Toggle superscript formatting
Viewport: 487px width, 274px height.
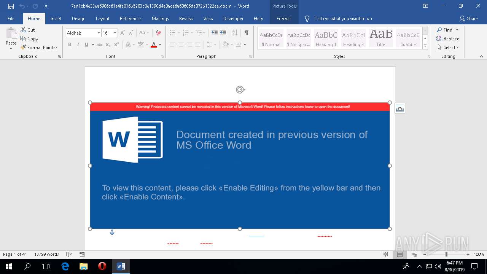point(116,45)
